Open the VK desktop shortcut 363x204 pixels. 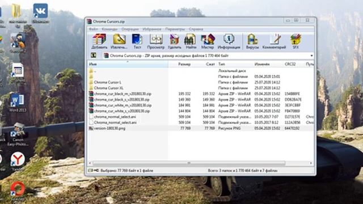(x=40, y=13)
